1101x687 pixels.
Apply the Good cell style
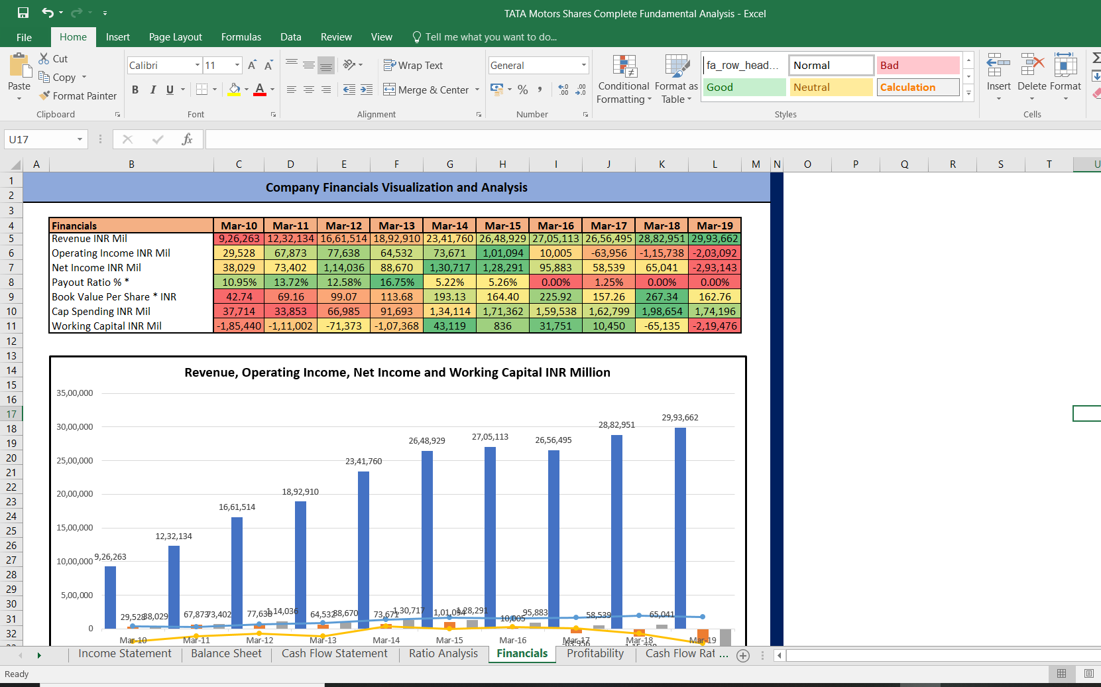(x=744, y=87)
